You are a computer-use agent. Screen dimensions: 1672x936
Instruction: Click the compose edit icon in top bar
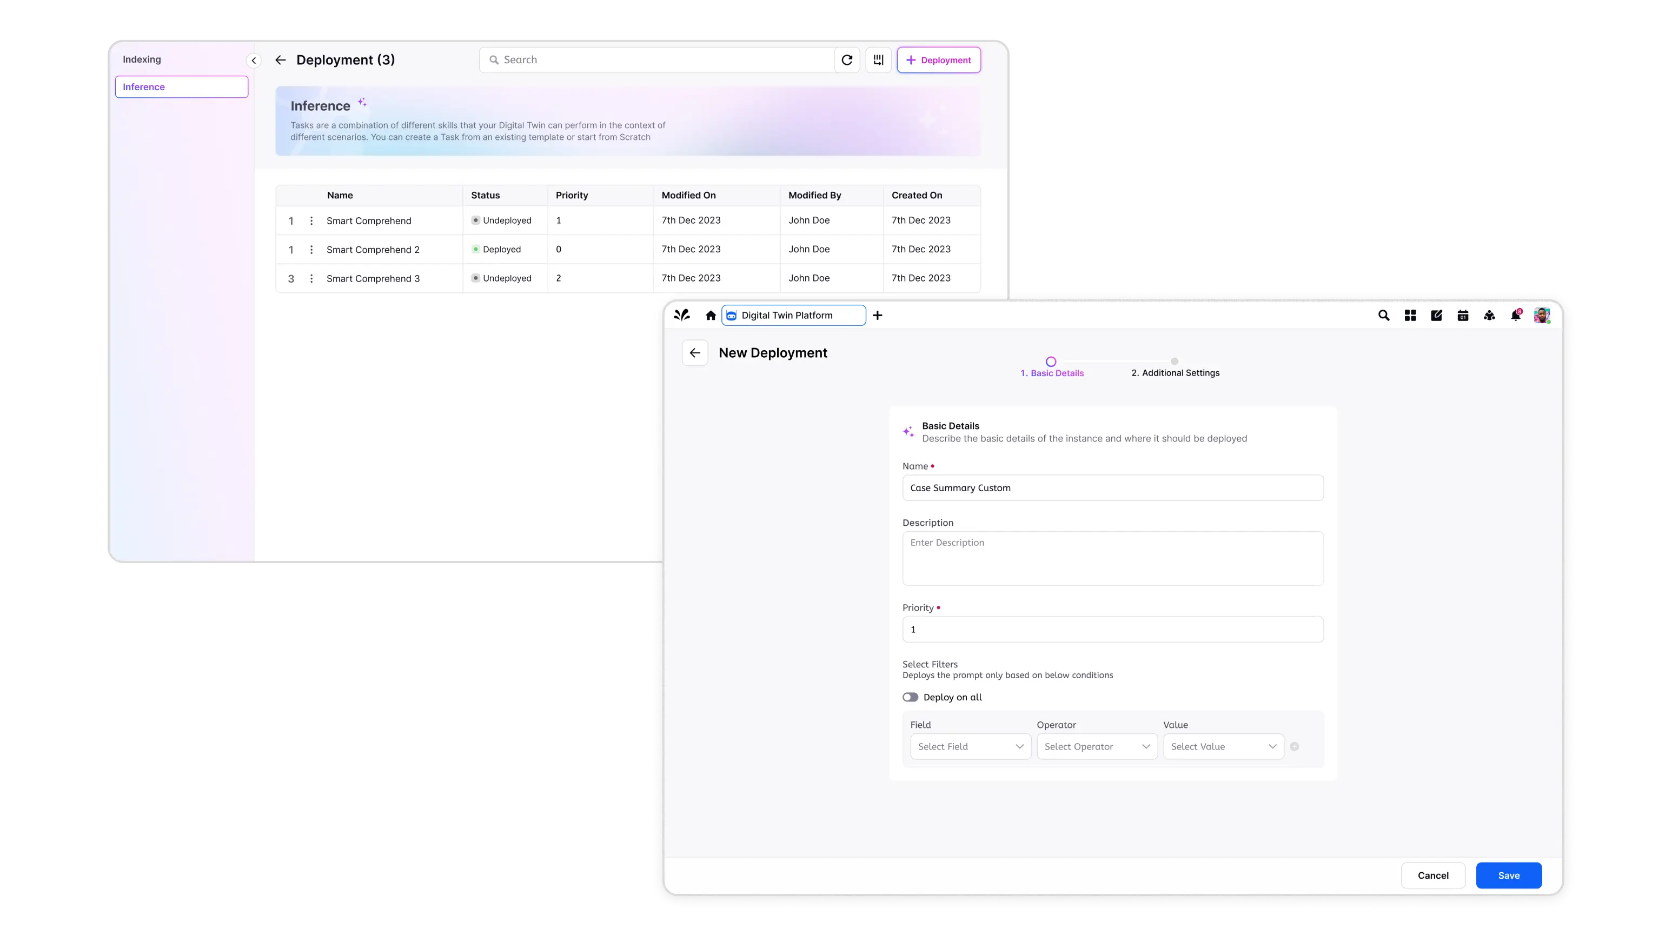tap(1436, 315)
